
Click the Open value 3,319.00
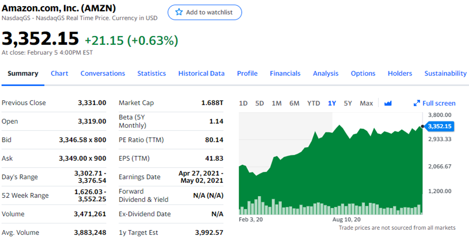pos(92,122)
